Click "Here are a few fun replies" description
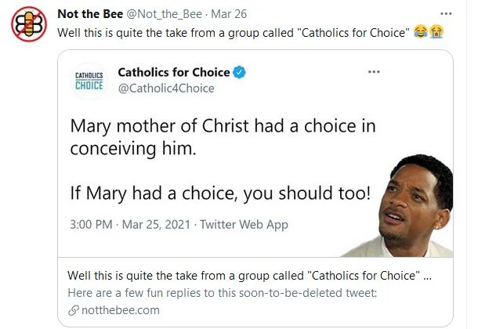The height and width of the screenshot is (329, 478). pos(223,293)
